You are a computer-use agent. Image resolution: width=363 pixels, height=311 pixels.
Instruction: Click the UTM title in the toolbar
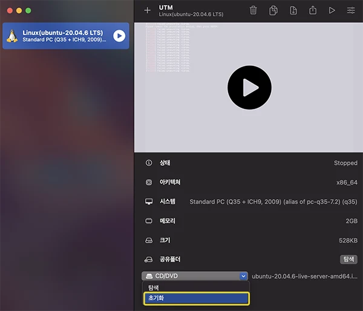[166, 8]
